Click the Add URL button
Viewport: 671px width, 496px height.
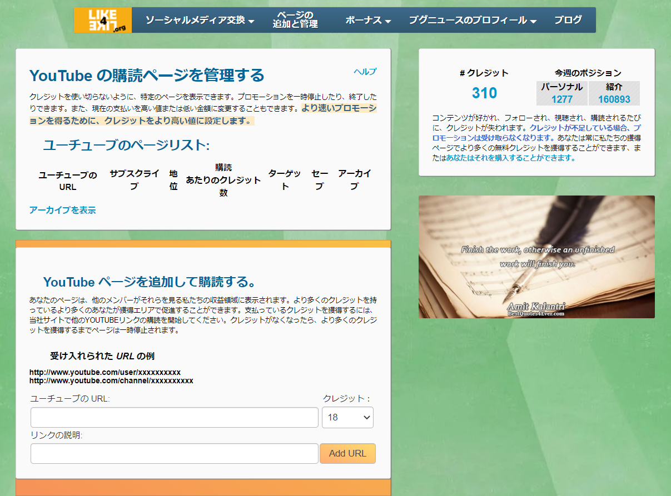coord(347,453)
